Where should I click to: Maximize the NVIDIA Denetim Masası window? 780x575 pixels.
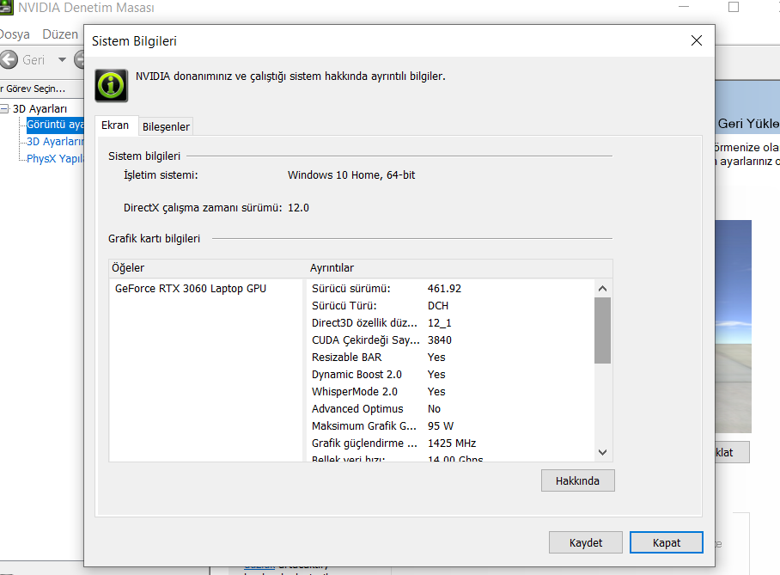click(734, 7)
